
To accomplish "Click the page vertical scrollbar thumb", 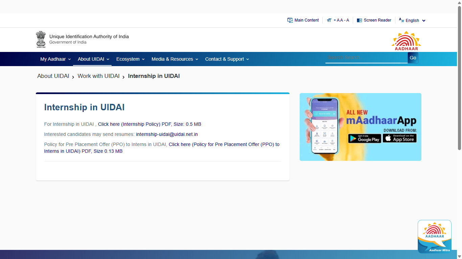I will [459, 78].
